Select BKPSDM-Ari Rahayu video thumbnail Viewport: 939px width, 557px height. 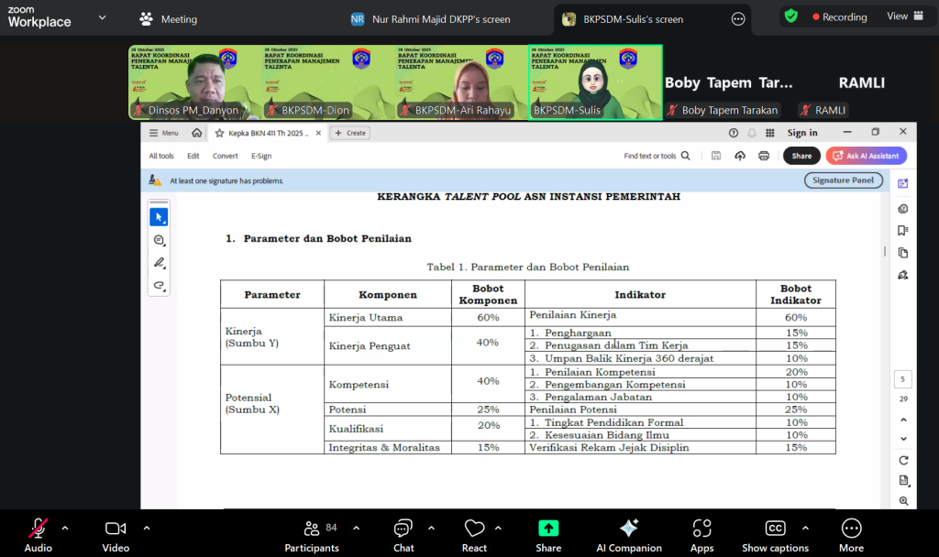[461, 82]
